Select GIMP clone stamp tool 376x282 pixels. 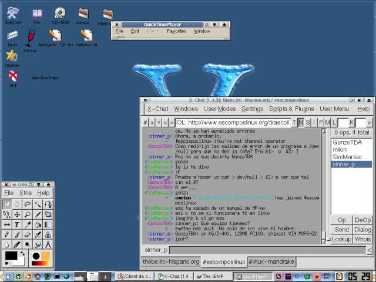[48, 234]
